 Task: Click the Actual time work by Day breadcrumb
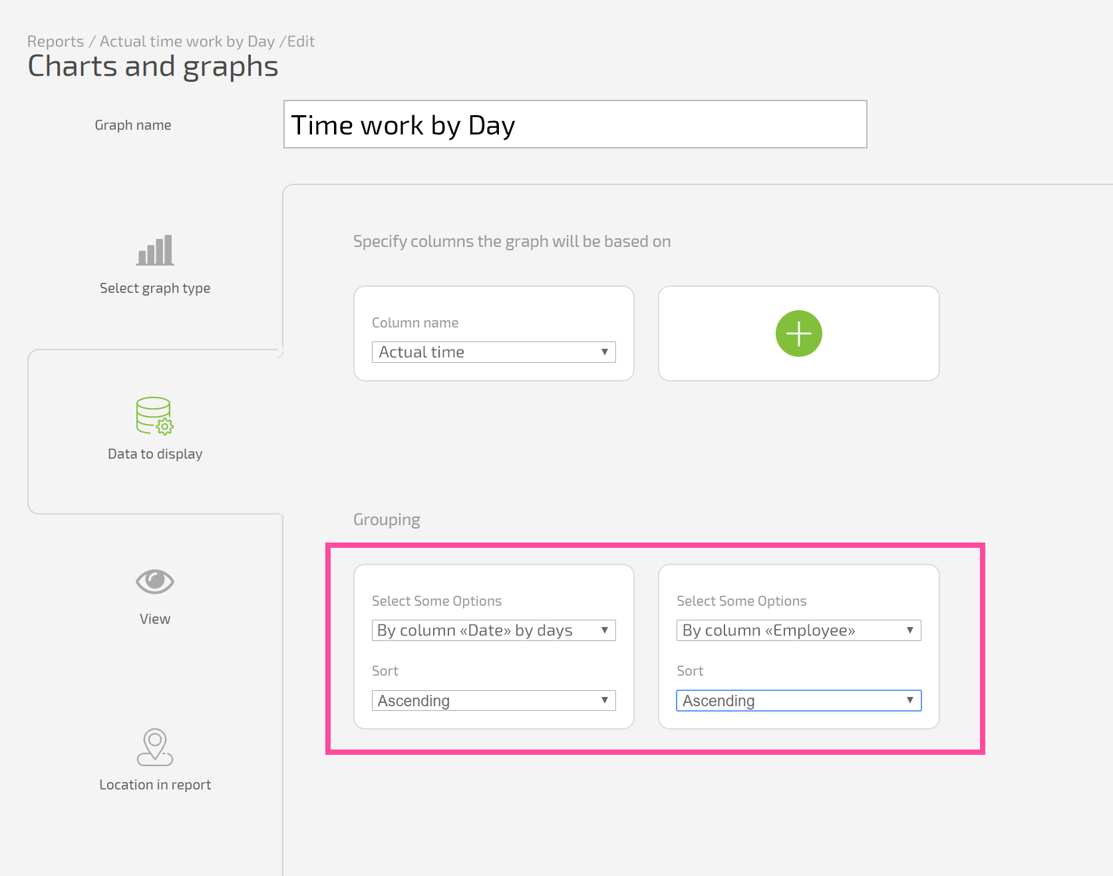tap(187, 41)
